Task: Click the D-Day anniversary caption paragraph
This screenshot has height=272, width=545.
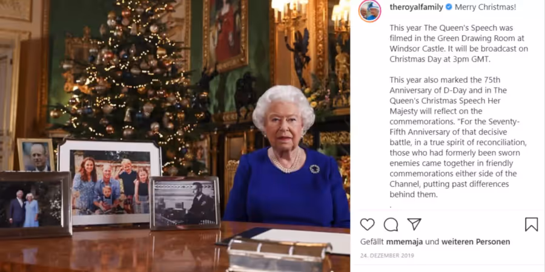Action: [458, 137]
